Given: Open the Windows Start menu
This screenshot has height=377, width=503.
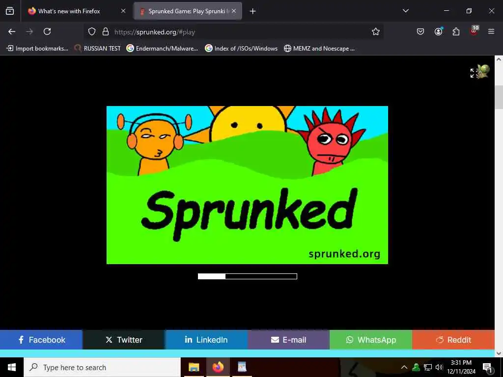Looking at the screenshot, I should pos(12,367).
